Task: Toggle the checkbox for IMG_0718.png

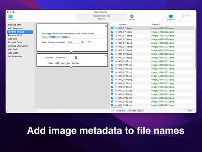Action: point(112,54)
